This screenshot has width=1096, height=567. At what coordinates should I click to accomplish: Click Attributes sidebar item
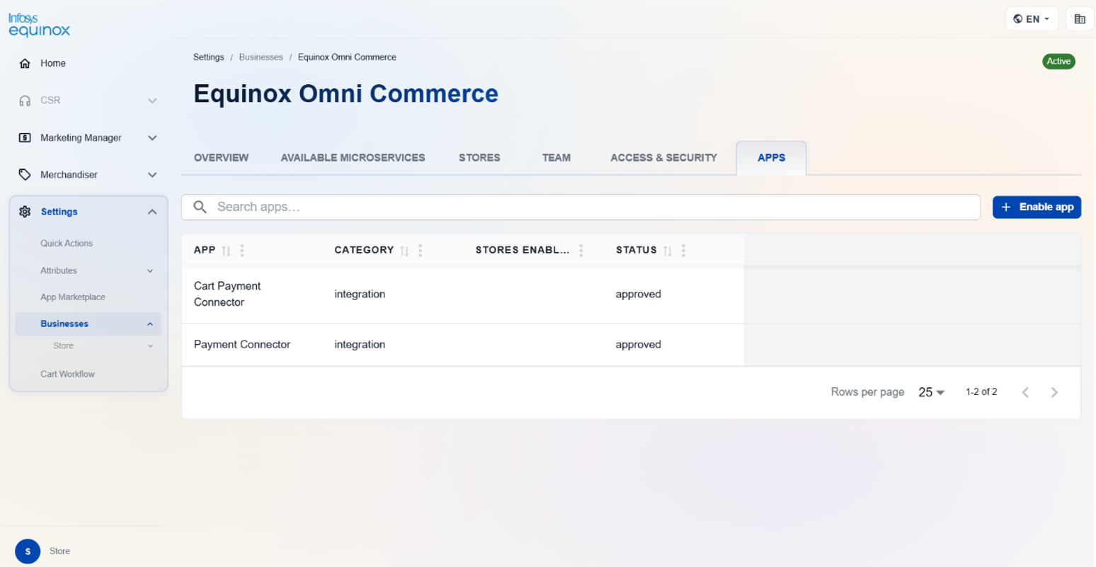coord(59,270)
